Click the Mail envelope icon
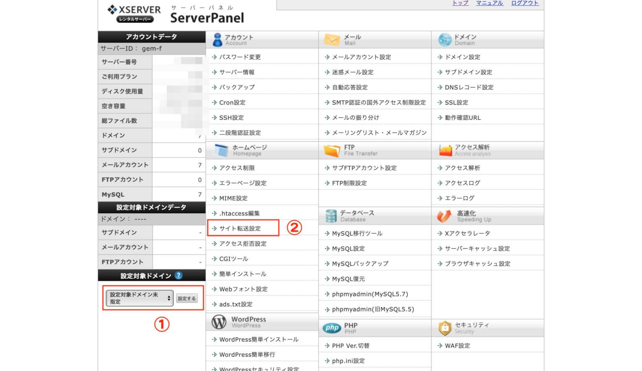 (x=332, y=40)
